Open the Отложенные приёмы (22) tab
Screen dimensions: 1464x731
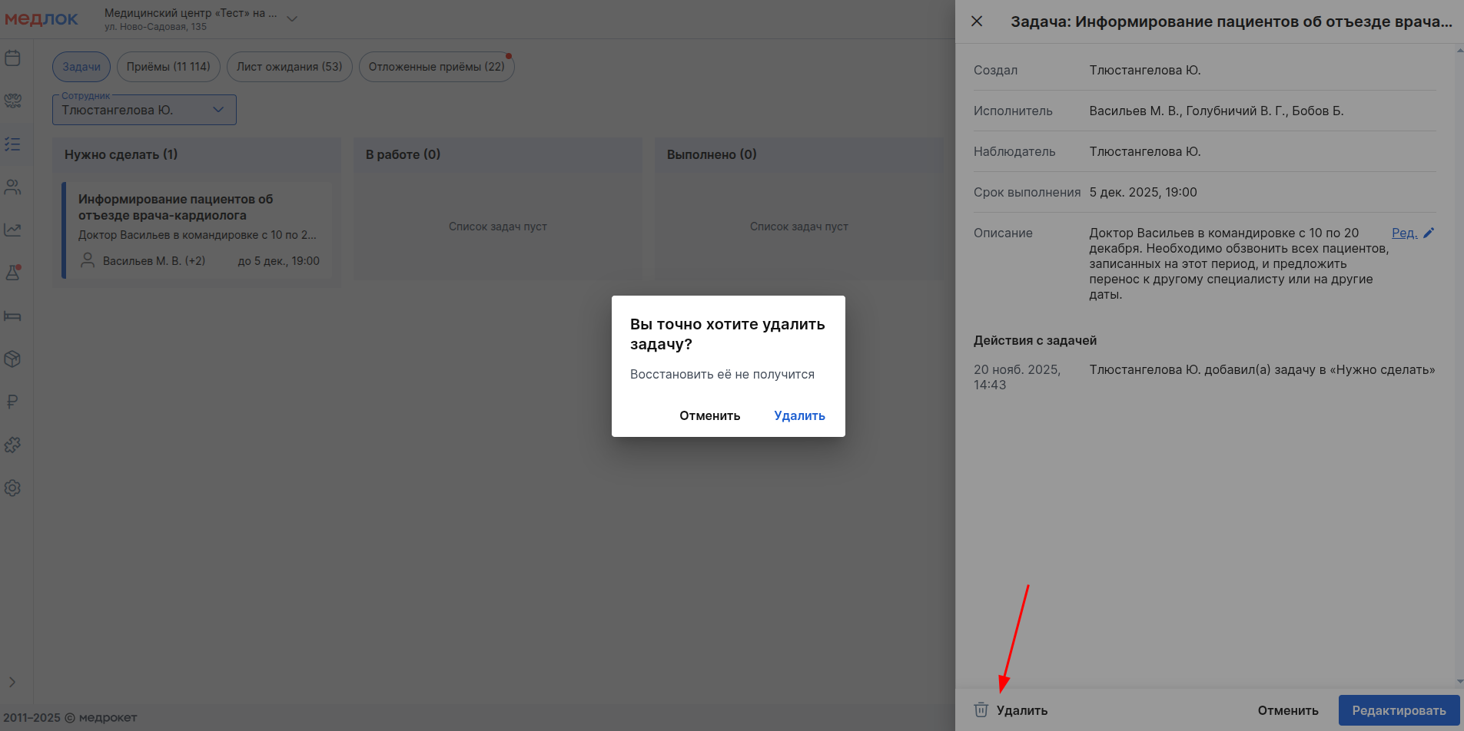[x=437, y=67]
